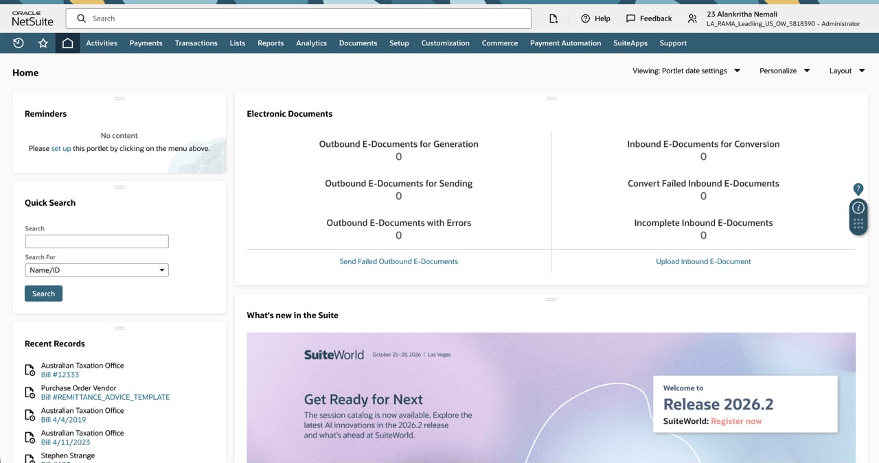Click the global Search field

[x=299, y=19]
